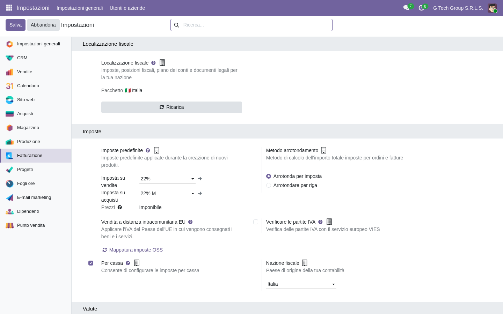Click the CRM app icon in sidebar
This screenshot has width=503, height=314.
pyautogui.click(x=10, y=58)
